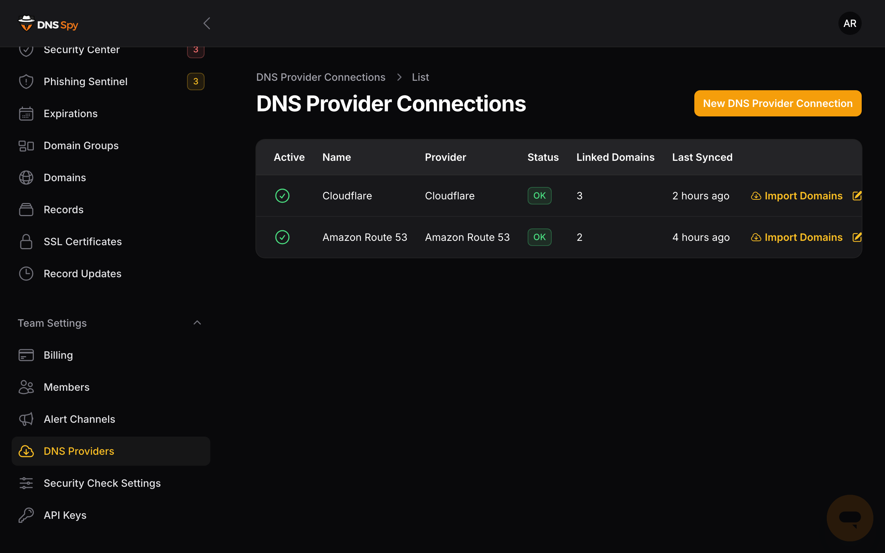The image size is (885, 553).
Task: Click the Members people icon
Action: (x=26, y=387)
